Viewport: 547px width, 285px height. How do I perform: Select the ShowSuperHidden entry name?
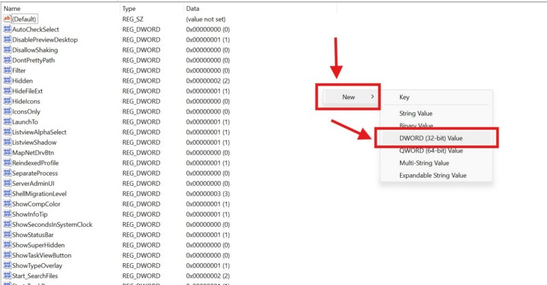[x=38, y=245]
